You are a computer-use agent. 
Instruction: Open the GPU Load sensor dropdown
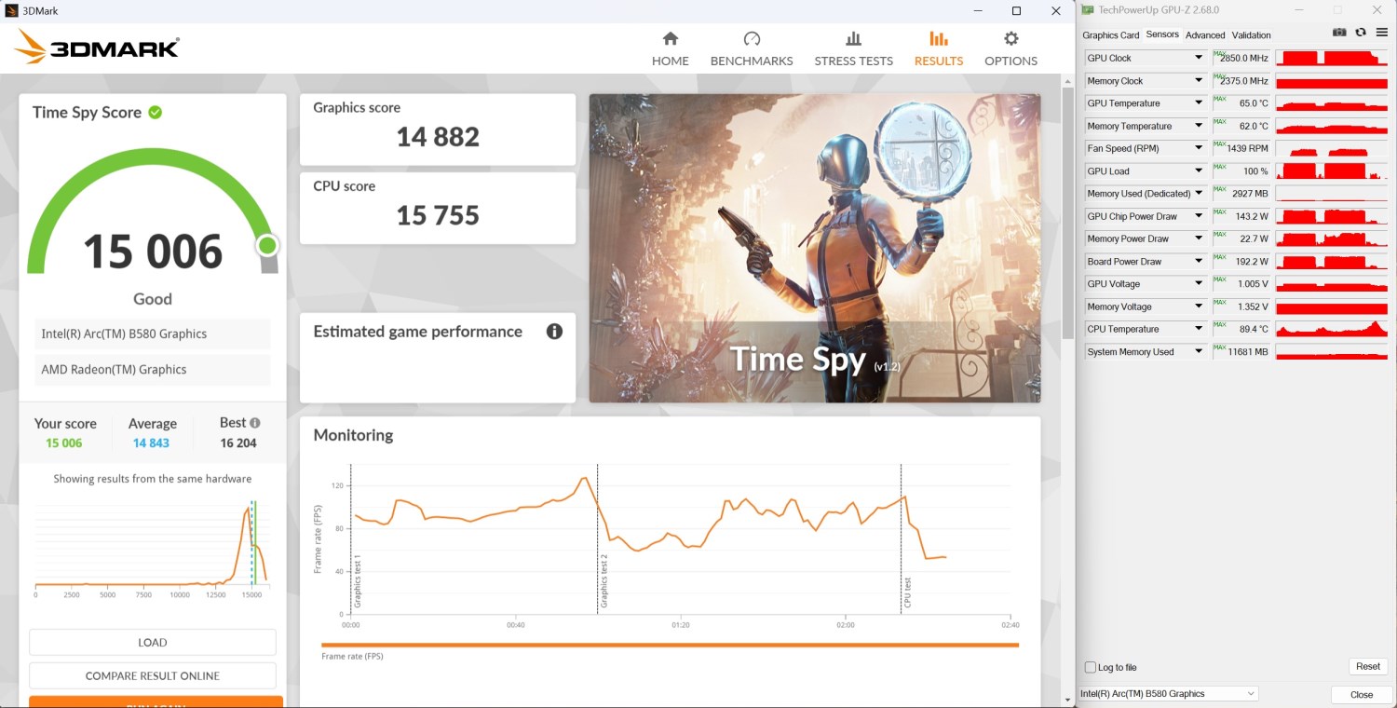point(1199,171)
